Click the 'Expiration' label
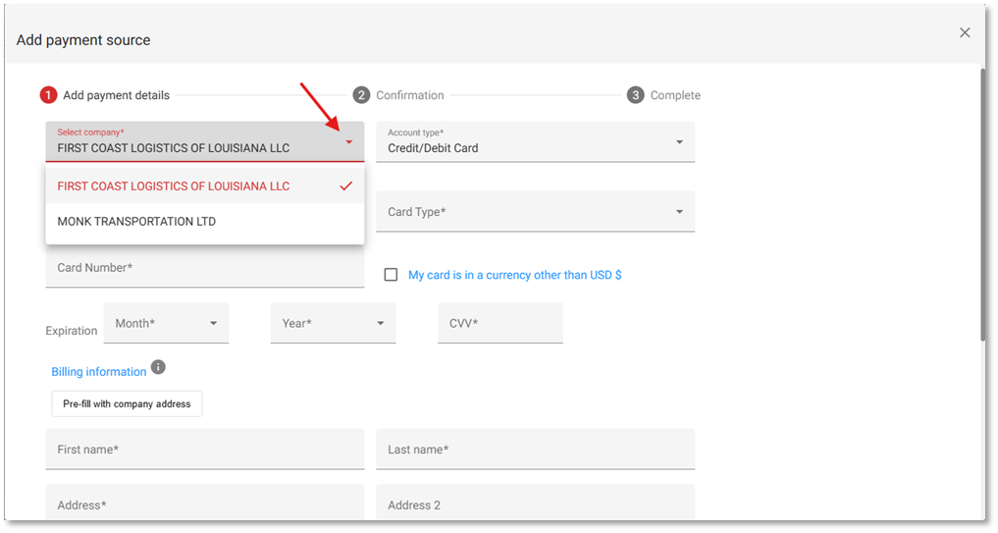 [72, 331]
